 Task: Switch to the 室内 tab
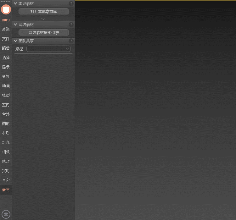(6, 105)
